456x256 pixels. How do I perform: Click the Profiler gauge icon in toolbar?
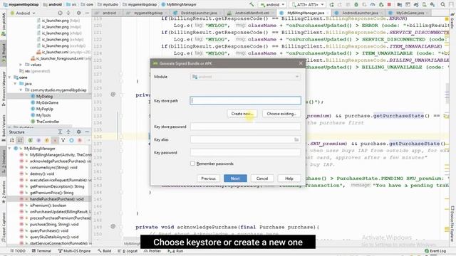click(373, 5)
